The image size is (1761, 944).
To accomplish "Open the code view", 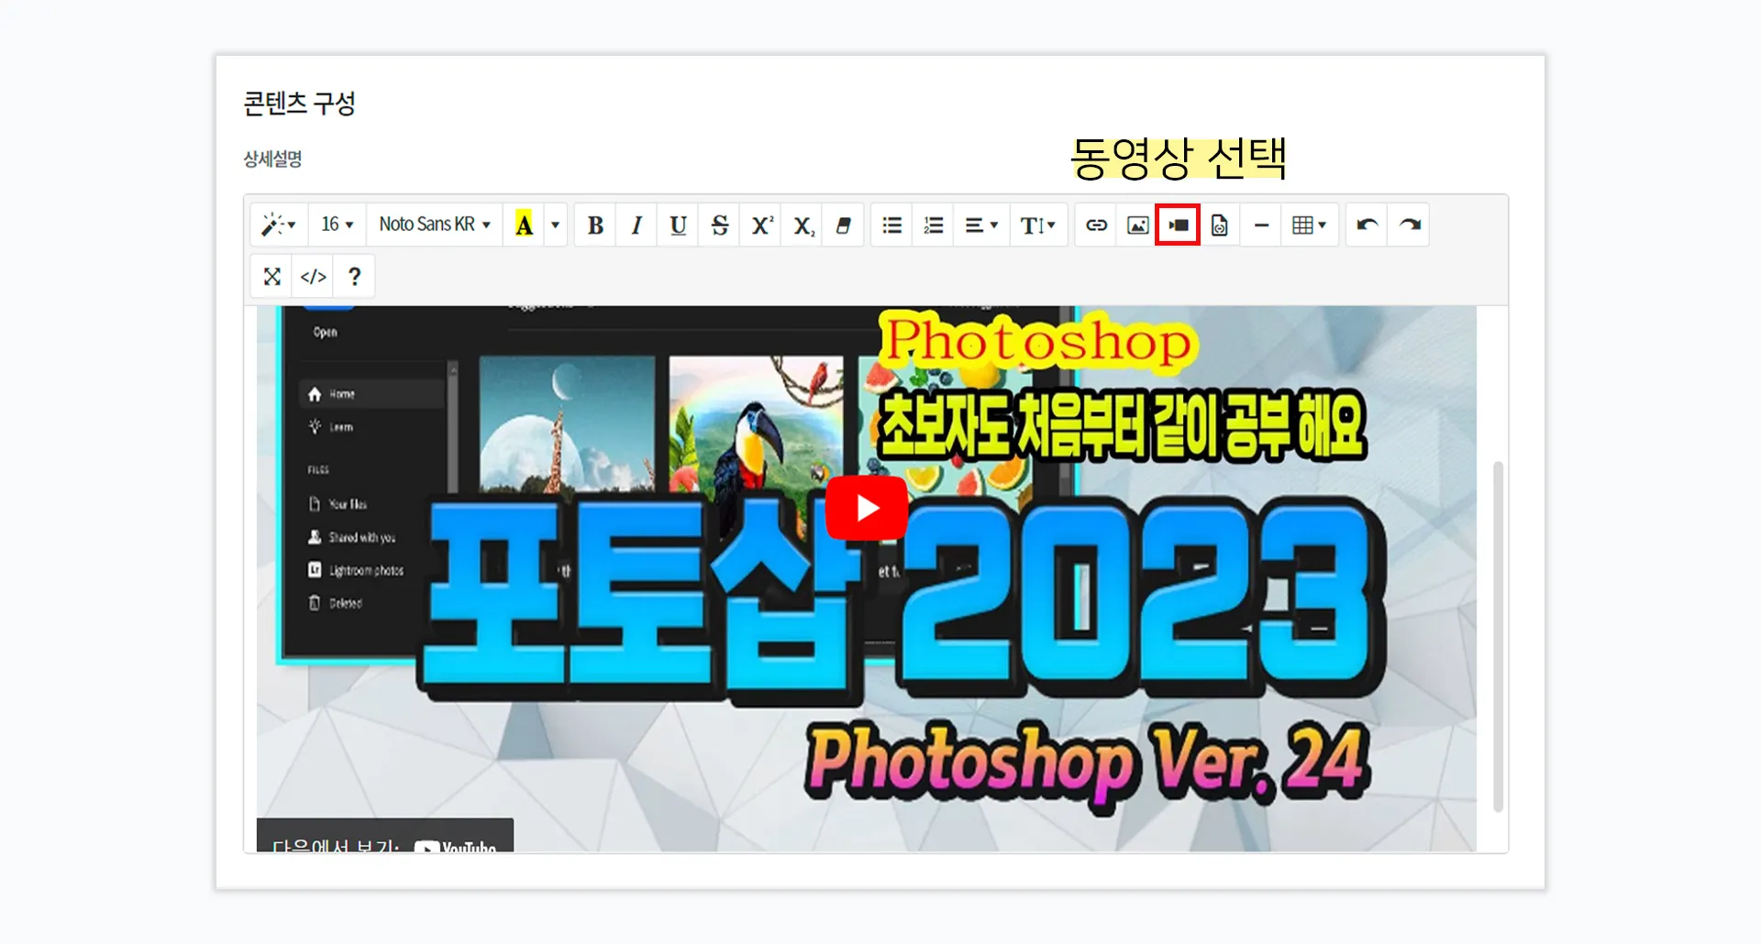I will (x=313, y=276).
